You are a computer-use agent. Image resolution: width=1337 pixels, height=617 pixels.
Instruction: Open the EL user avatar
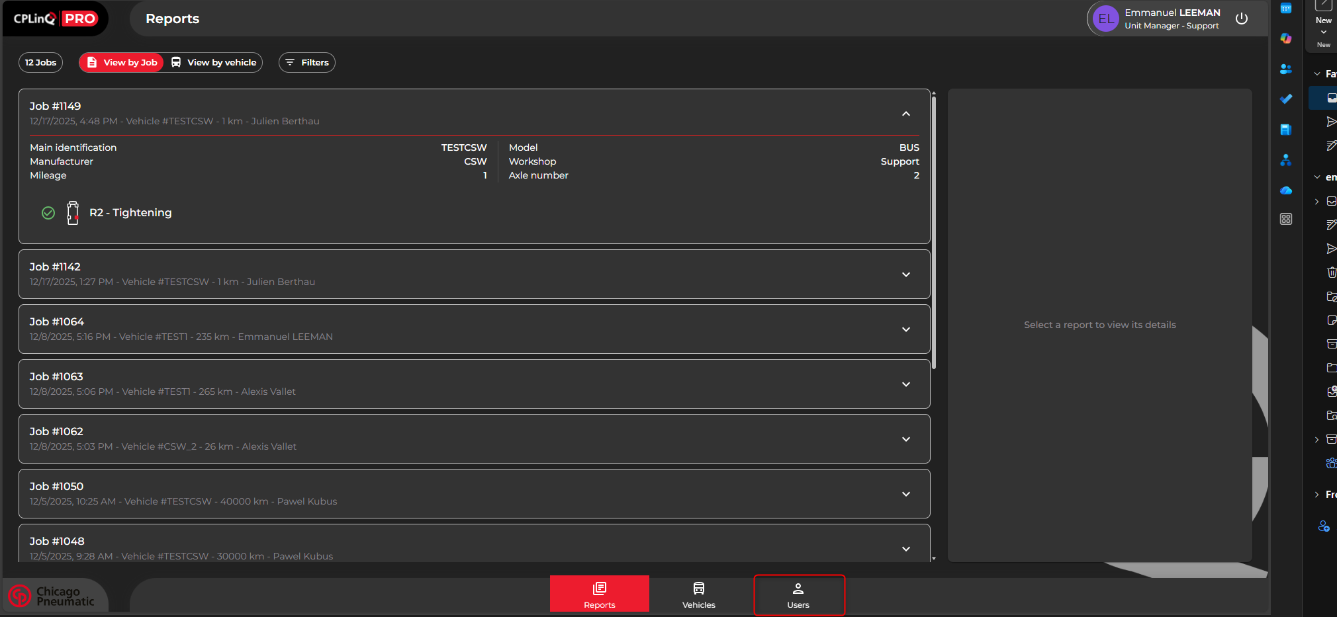1105,19
